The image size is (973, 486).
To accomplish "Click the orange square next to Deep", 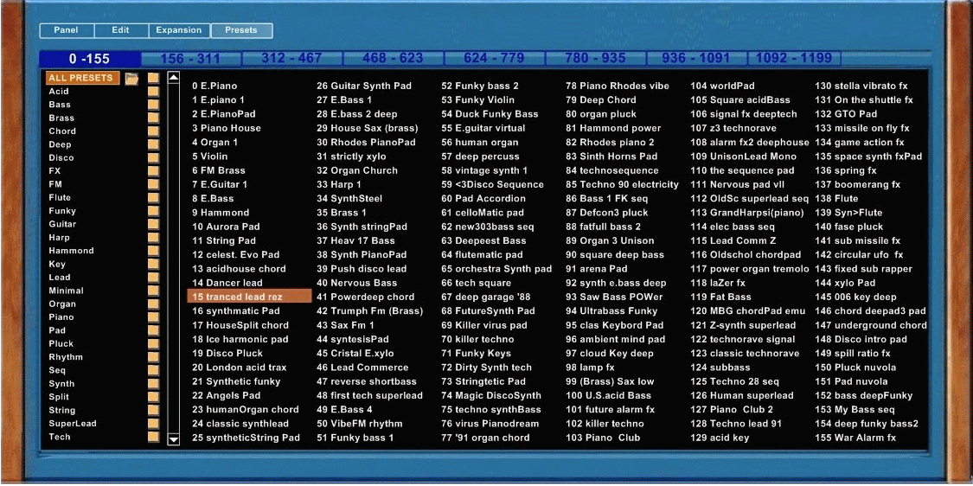I will 153,144.
